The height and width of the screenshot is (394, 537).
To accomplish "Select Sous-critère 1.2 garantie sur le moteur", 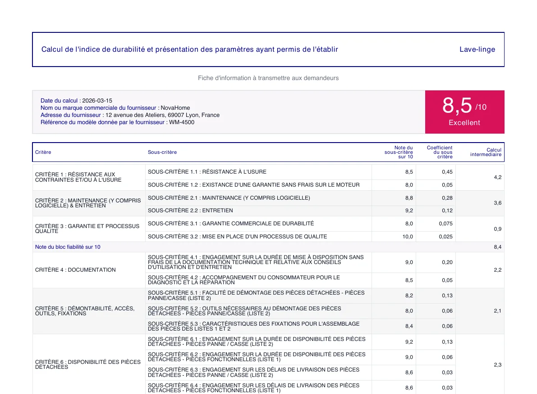I will (254, 184).
